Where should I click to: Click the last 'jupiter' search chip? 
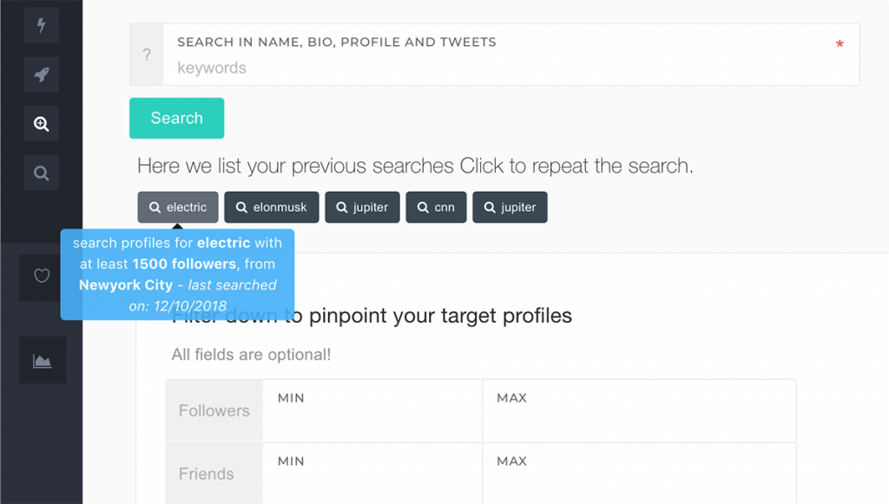pos(510,207)
